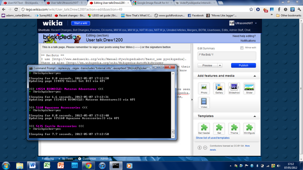Click the Edit Summary text field
The height and width of the screenshot is (170, 303).
click(x=227, y=56)
